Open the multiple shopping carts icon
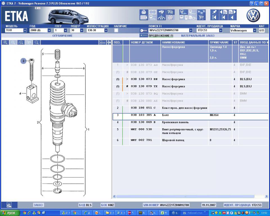 [x=201, y=12]
